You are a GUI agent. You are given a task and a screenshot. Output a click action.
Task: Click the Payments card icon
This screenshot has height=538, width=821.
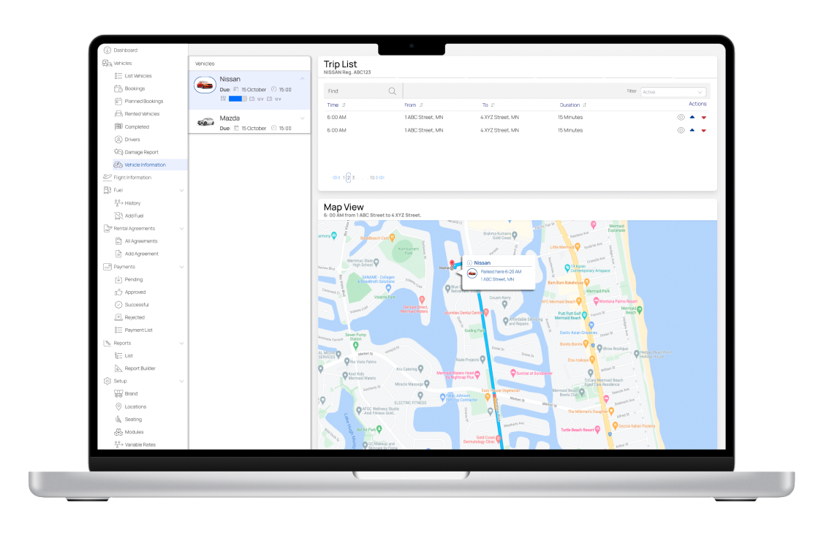[107, 266]
